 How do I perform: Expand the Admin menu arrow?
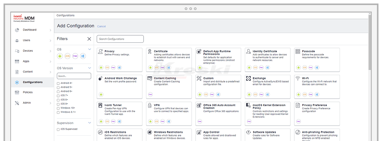pyautogui.click(x=51, y=103)
